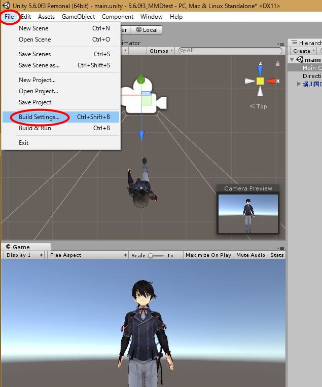Click the yellow center cube of scene gizmo
The image size is (322, 387).
pos(260,81)
